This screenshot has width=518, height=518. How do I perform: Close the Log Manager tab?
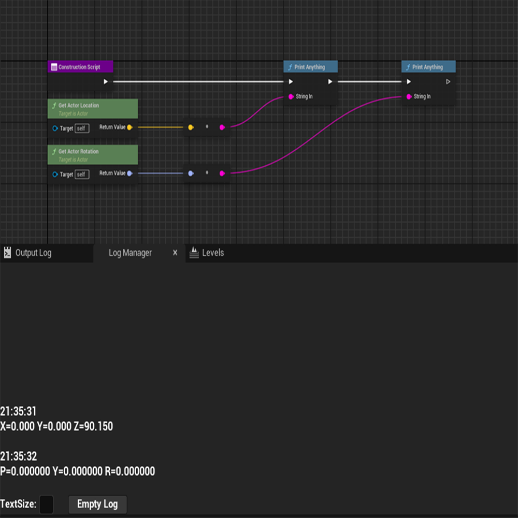(x=175, y=253)
